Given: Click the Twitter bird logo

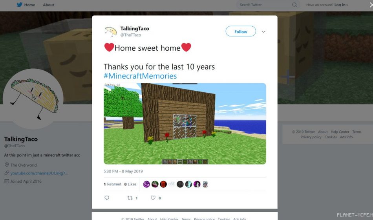Looking at the screenshot, I should [20, 5].
